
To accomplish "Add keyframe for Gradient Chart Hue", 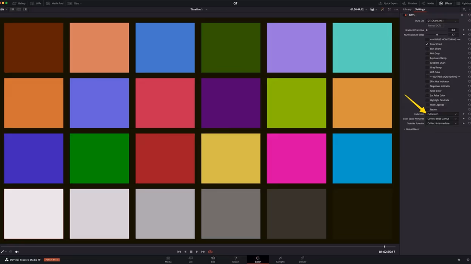I will pyautogui.click(x=464, y=30).
